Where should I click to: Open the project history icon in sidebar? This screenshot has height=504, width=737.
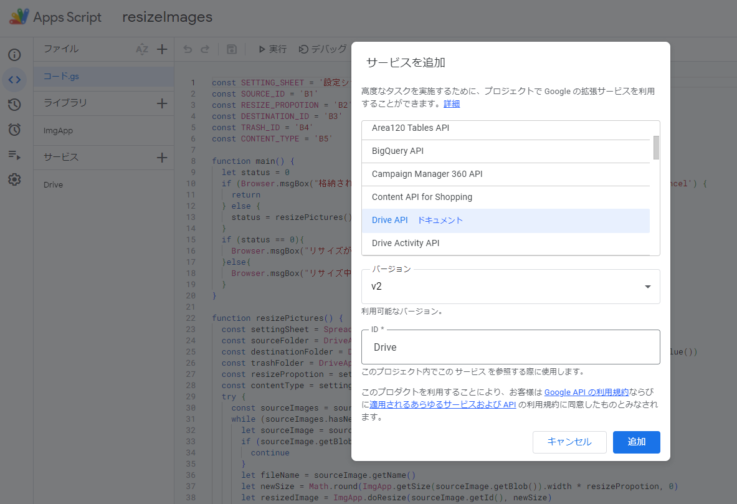tap(14, 105)
